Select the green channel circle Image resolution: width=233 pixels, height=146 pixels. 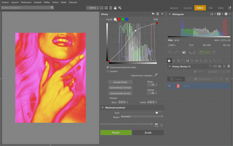[x=123, y=19]
